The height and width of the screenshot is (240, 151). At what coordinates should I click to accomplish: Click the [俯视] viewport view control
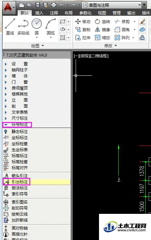coord(84,56)
